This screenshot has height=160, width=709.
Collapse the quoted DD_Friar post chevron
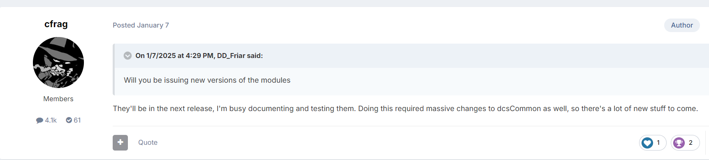point(127,56)
